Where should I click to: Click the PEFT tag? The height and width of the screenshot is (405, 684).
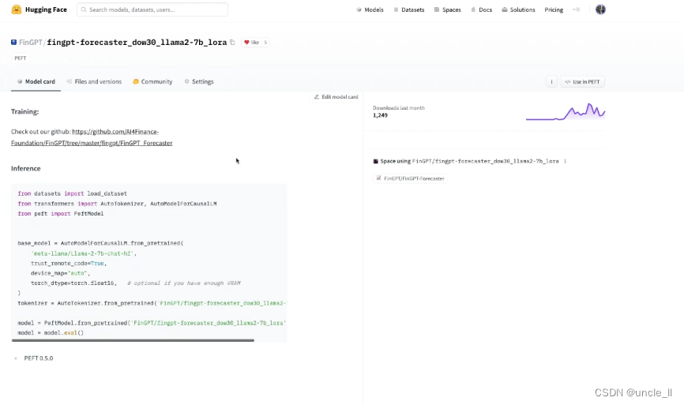click(x=20, y=58)
